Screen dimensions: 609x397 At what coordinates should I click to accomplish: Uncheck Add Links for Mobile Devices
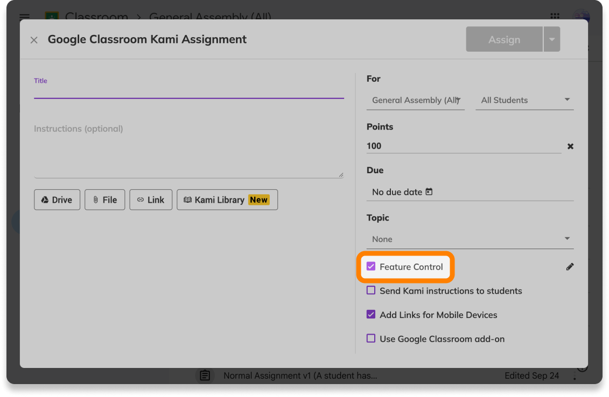click(x=371, y=314)
